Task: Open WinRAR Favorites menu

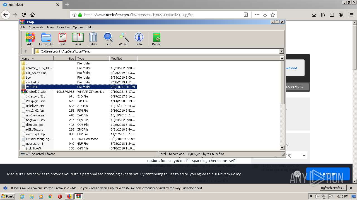Action: 63,27
